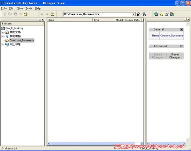Select Cim_E_Desktop root in folder tree

pyautogui.click(x=14, y=28)
